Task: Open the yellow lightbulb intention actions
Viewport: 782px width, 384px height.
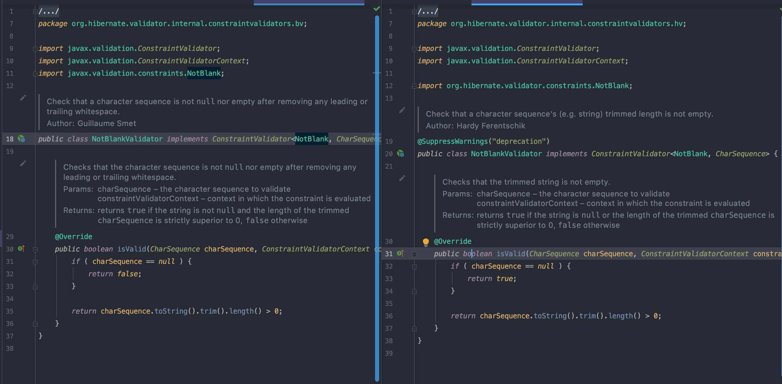Action: click(x=426, y=242)
